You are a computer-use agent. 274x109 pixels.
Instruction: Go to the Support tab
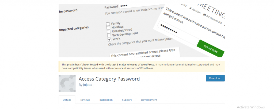click(127, 100)
